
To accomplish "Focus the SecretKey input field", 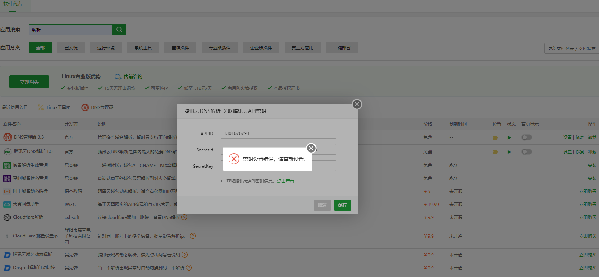I will pos(278,166).
